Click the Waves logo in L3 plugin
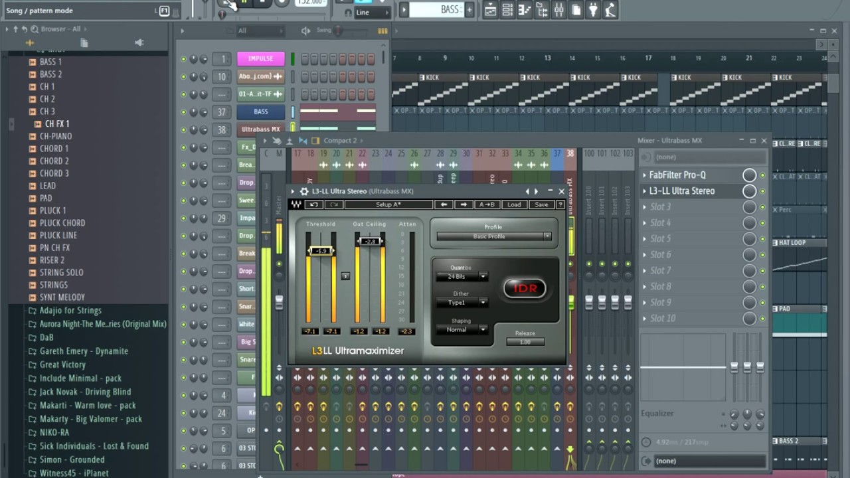 tap(296, 204)
